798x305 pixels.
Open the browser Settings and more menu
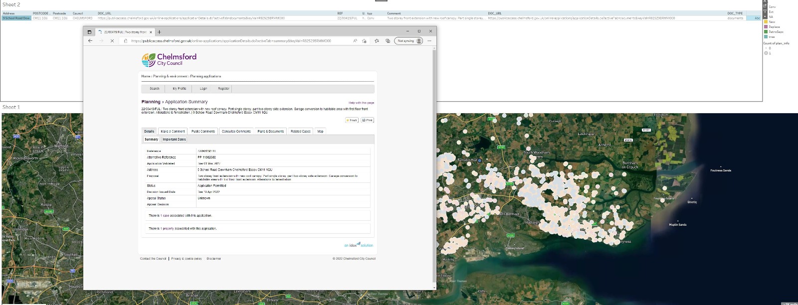(430, 41)
